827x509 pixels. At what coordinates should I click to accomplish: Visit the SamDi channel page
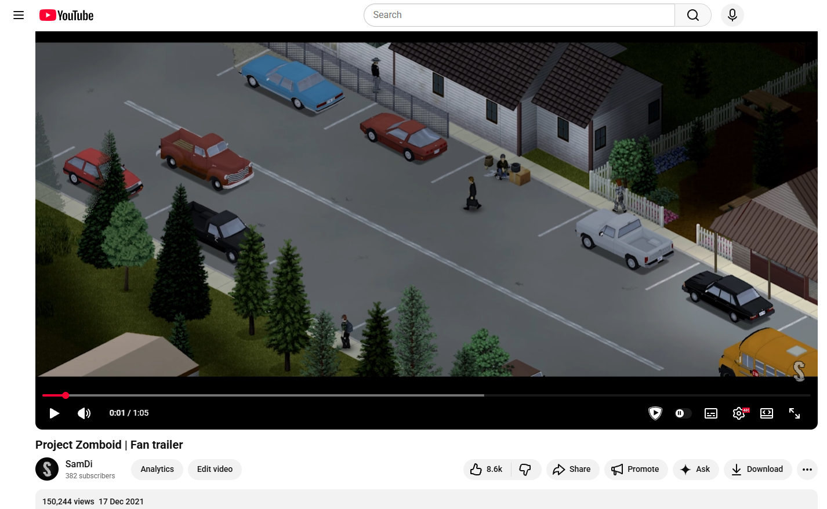79,463
